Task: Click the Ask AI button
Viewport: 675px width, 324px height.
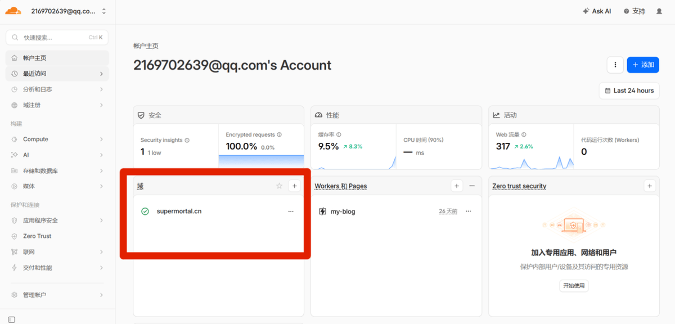Action: 597,11
